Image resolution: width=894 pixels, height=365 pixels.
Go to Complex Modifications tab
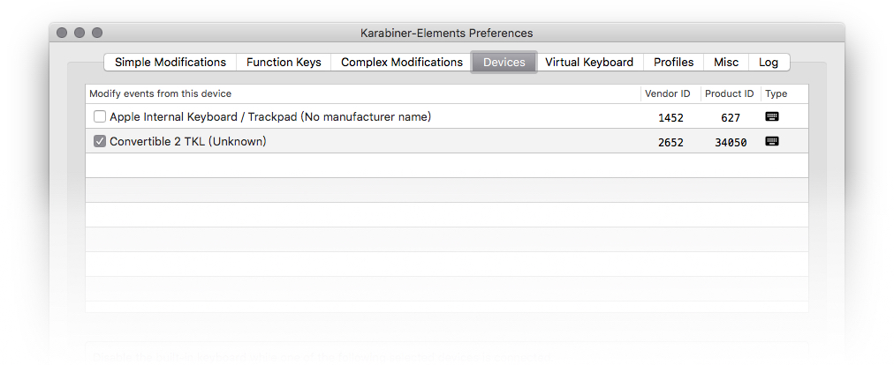[x=401, y=62]
